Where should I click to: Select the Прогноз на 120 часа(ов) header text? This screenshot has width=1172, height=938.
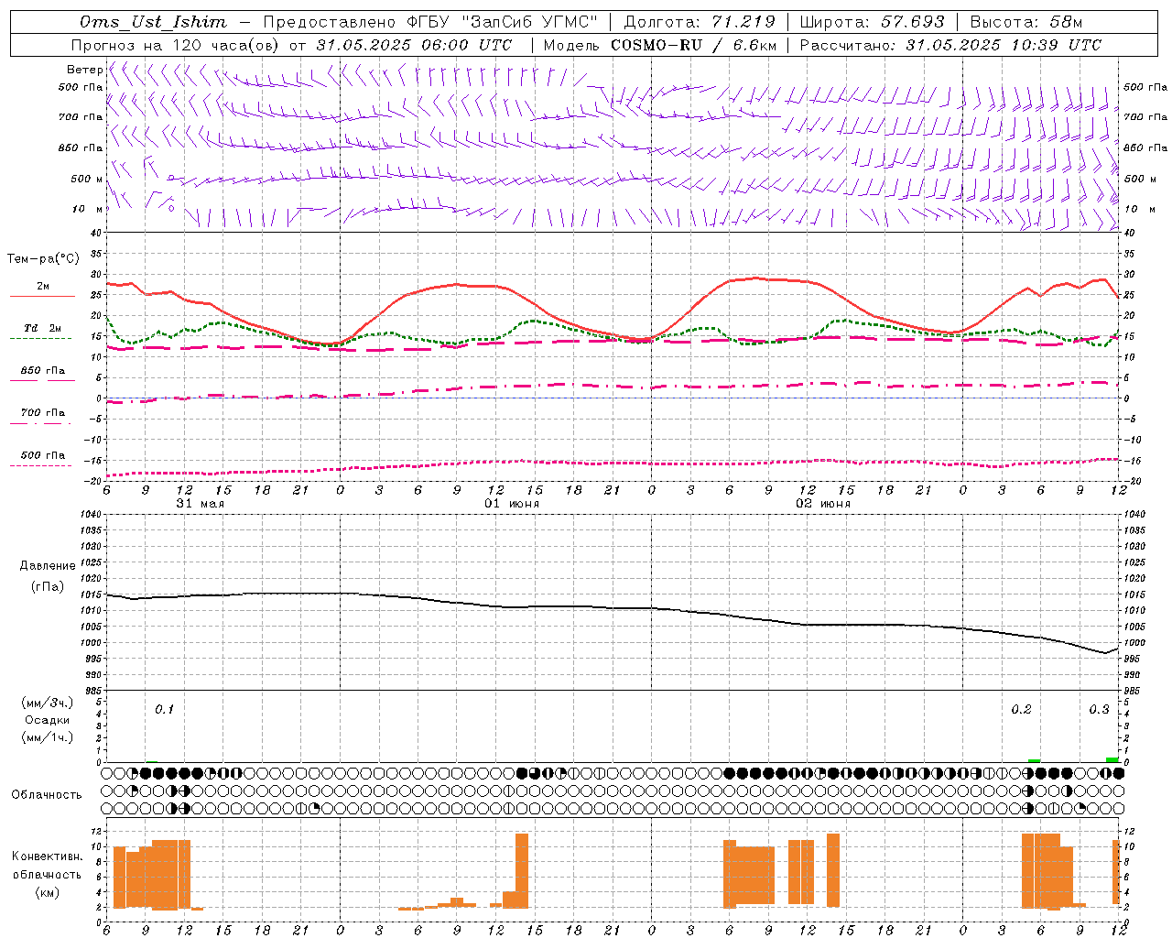point(177,45)
